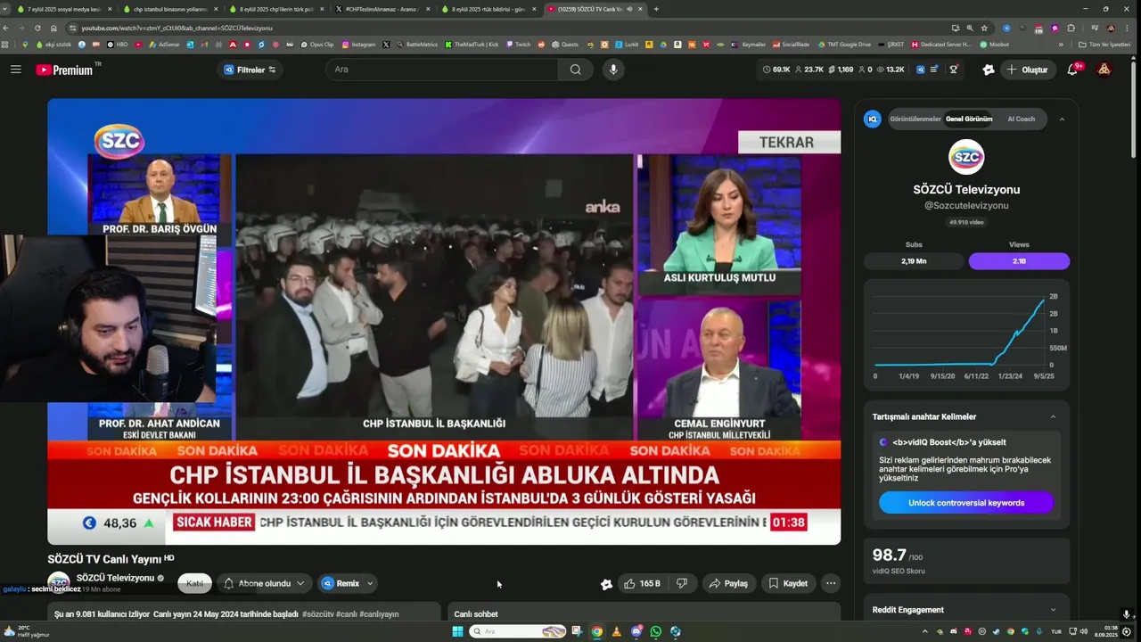Viewport: 1141px width, 642px height.
Task: Open the Oluştur create button
Action: pyautogui.click(x=1027, y=70)
